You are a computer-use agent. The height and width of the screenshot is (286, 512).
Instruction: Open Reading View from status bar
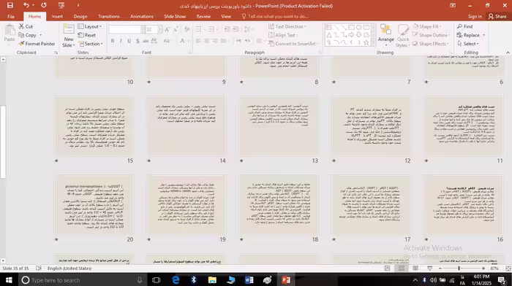(415, 268)
